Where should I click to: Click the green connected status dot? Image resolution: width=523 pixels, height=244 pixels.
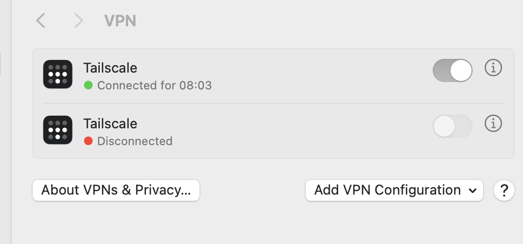pos(88,85)
